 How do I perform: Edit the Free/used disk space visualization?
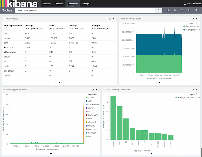point(193,18)
